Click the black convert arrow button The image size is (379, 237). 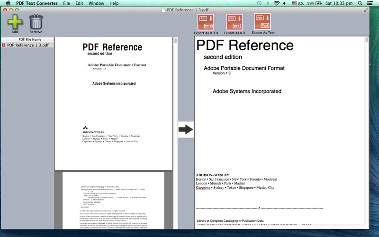(186, 129)
